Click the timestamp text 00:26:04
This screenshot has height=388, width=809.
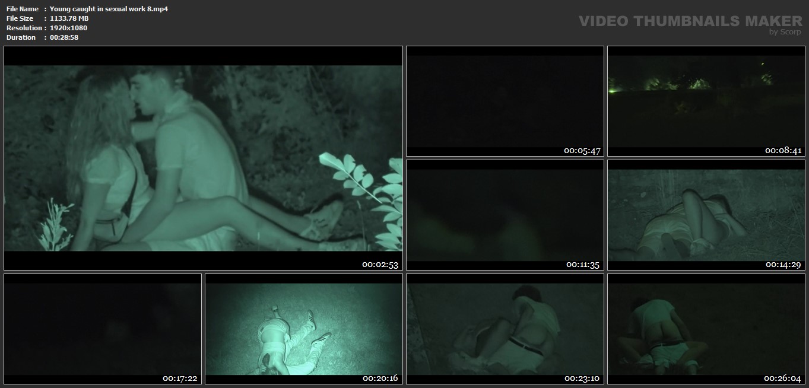(782, 379)
